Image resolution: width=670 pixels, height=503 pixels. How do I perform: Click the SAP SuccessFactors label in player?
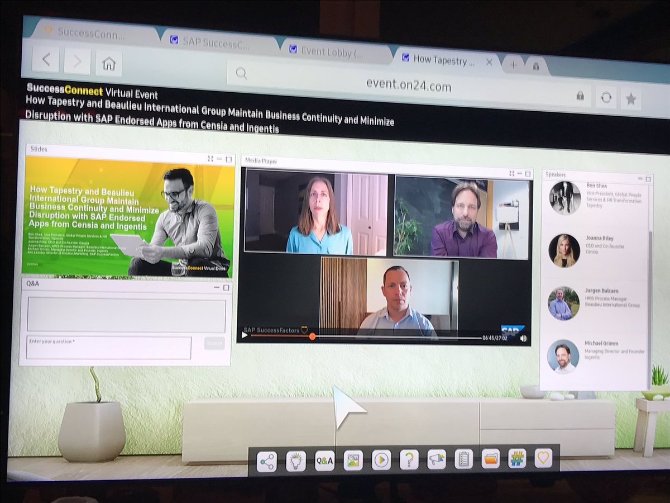coord(271,330)
